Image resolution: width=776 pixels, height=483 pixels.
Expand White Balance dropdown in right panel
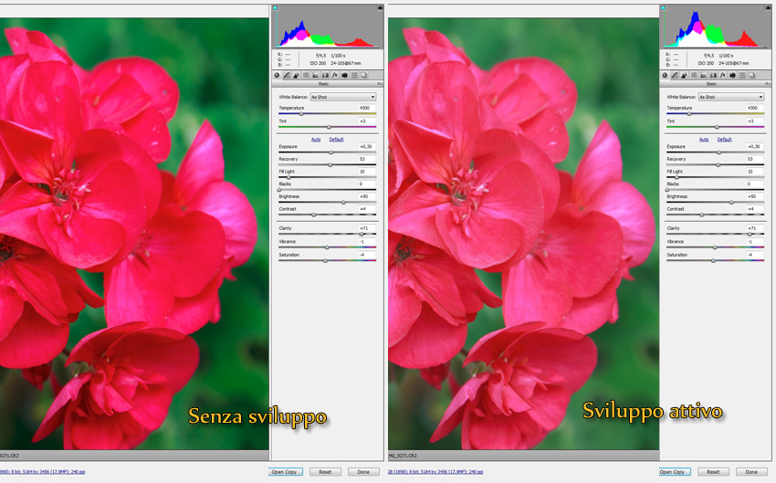731,97
